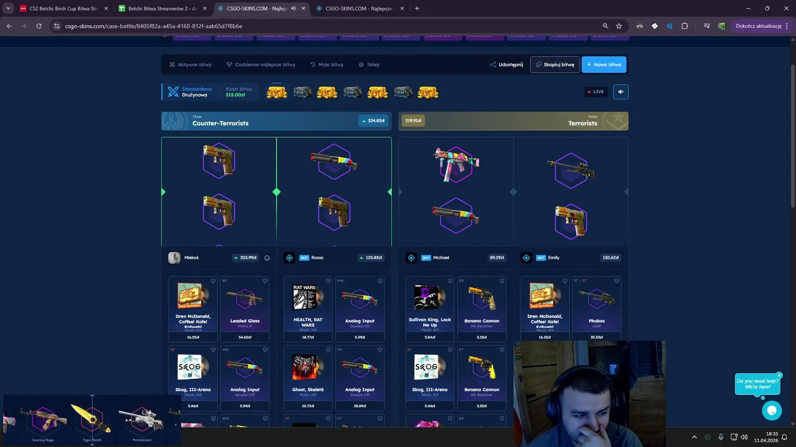Open the media control playlist icon
Image resolution: width=796 pixels, height=447 pixels.
coord(706,26)
